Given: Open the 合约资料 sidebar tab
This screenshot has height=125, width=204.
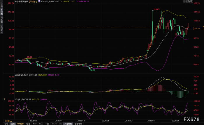Looking at the screenshot, I should [1, 29].
